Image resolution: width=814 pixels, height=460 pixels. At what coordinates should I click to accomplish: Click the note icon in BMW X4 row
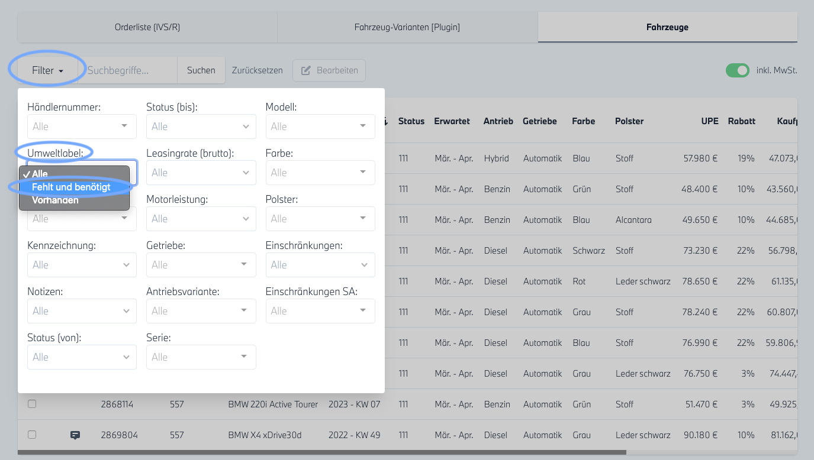coord(75,435)
